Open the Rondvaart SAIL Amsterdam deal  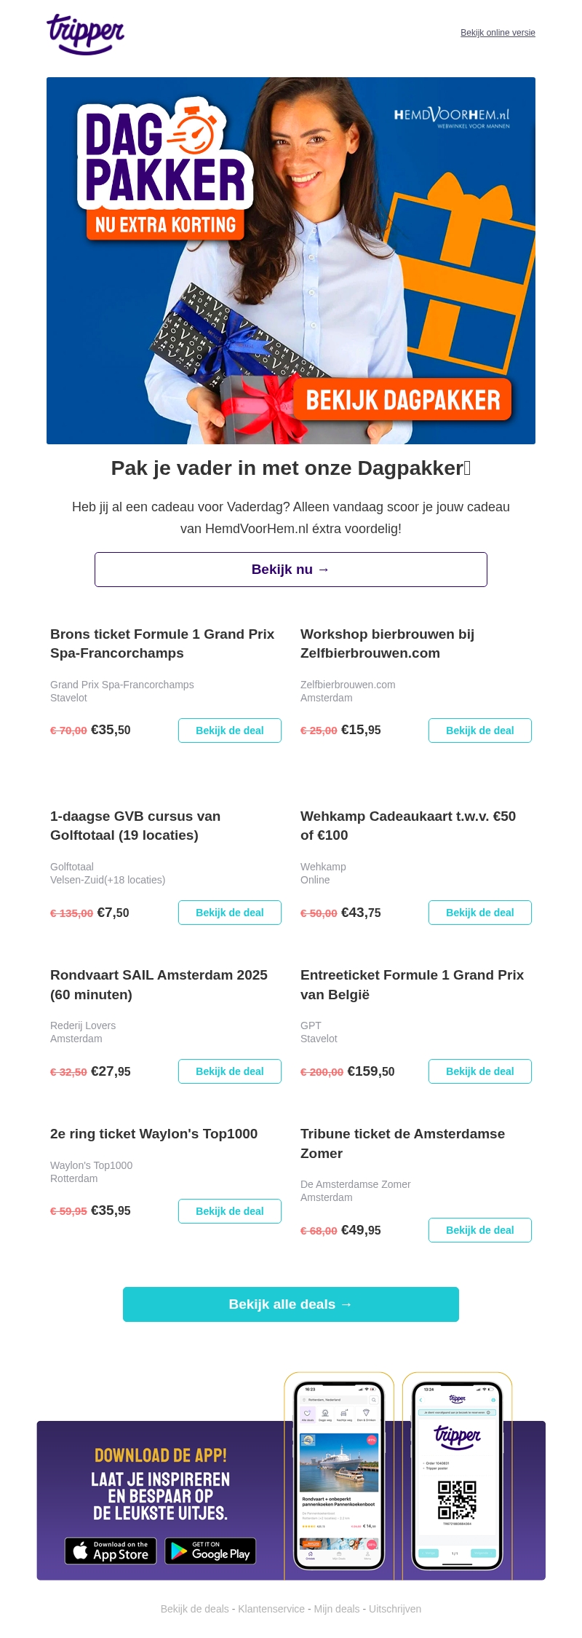[229, 1071]
